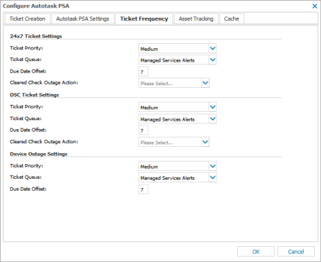Open 24x7 Ticket Queue dropdown arrow
This screenshot has height=262, width=321.
tap(212, 60)
